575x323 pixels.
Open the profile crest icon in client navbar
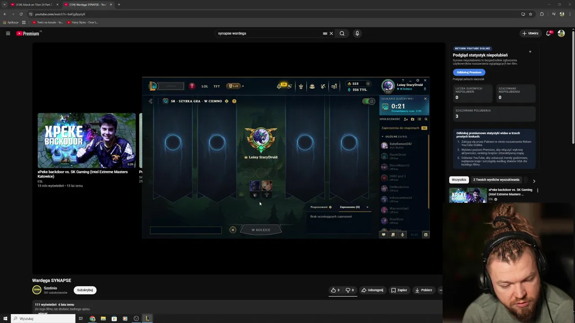[301, 86]
